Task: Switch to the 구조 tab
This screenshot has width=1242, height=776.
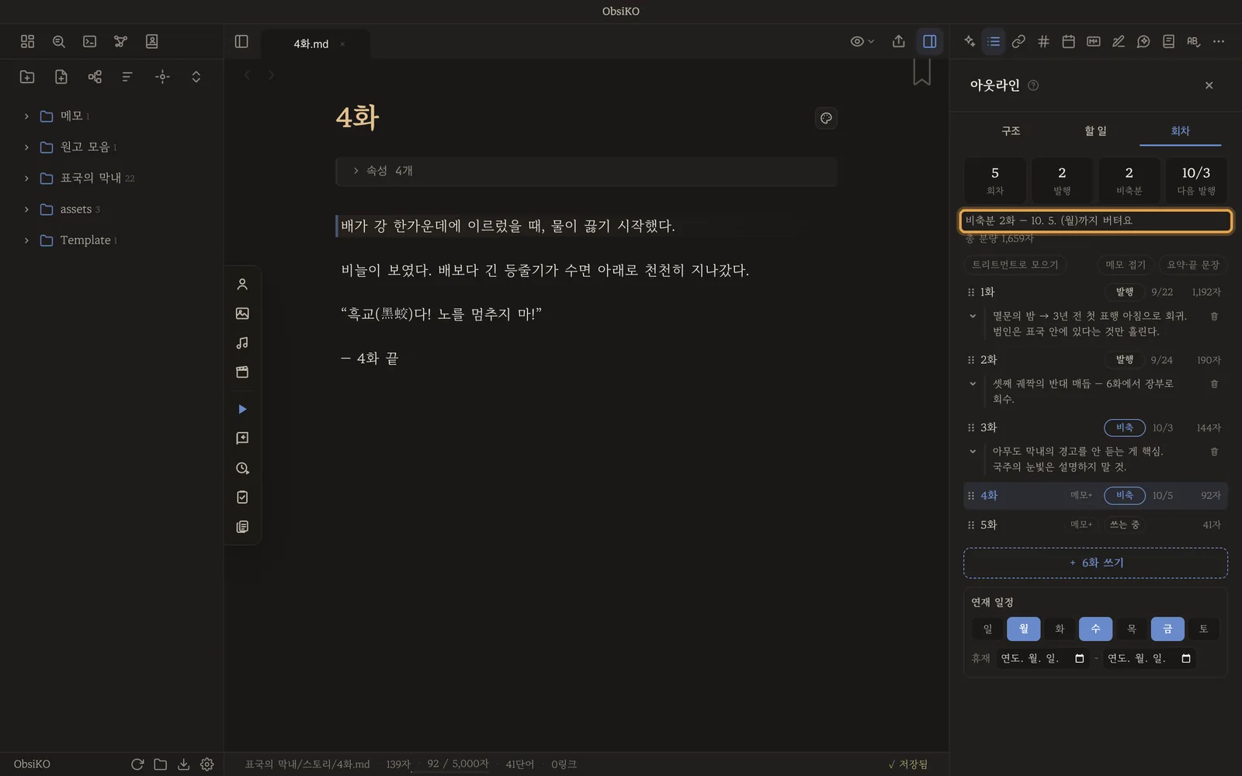Action: click(1011, 130)
